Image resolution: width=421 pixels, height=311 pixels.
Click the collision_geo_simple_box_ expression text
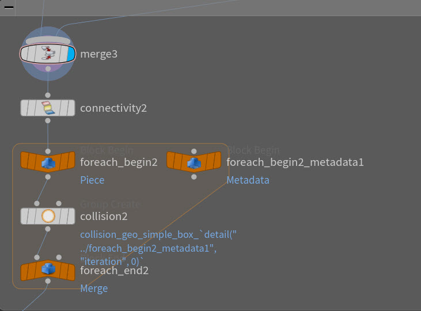(x=158, y=248)
